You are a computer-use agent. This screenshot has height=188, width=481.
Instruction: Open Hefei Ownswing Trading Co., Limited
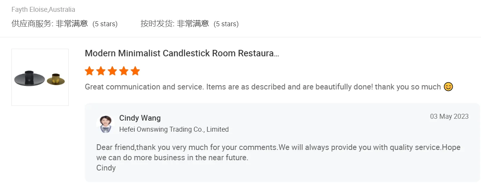(x=174, y=129)
